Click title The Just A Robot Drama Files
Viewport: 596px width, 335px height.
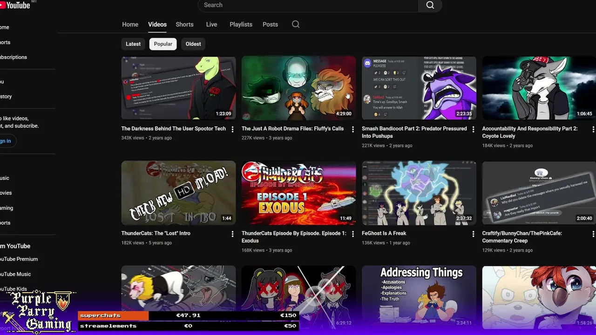click(x=292, y=128)
